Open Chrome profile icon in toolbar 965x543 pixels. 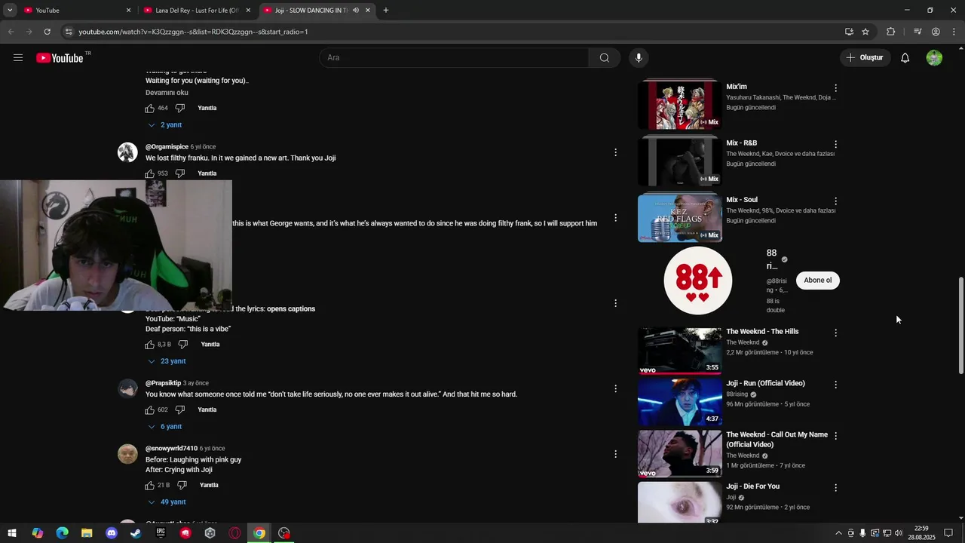coord(936,32)
